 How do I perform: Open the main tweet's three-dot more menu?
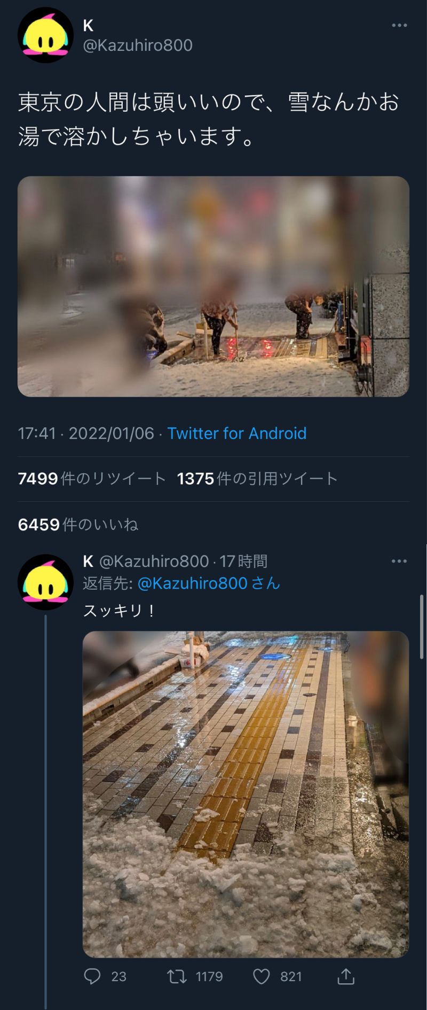399,25
